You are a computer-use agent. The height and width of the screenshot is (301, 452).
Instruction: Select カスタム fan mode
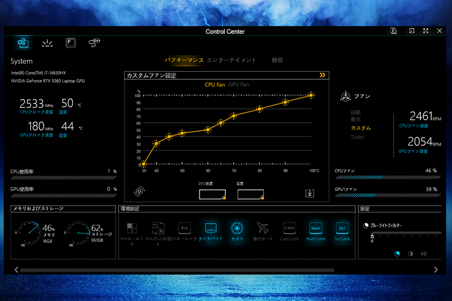tap(361, 128)
